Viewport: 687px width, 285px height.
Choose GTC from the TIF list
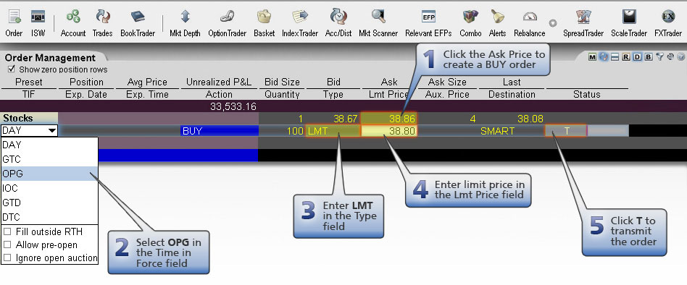(49, 159)
